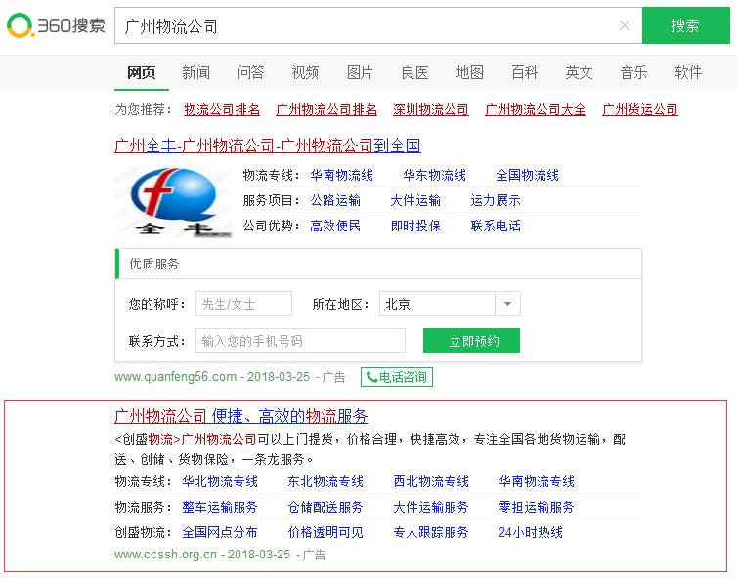737x578 pixels.
Task: Expand the 所在地区 dropdown arrow
Action: click(x=507, y=304)
